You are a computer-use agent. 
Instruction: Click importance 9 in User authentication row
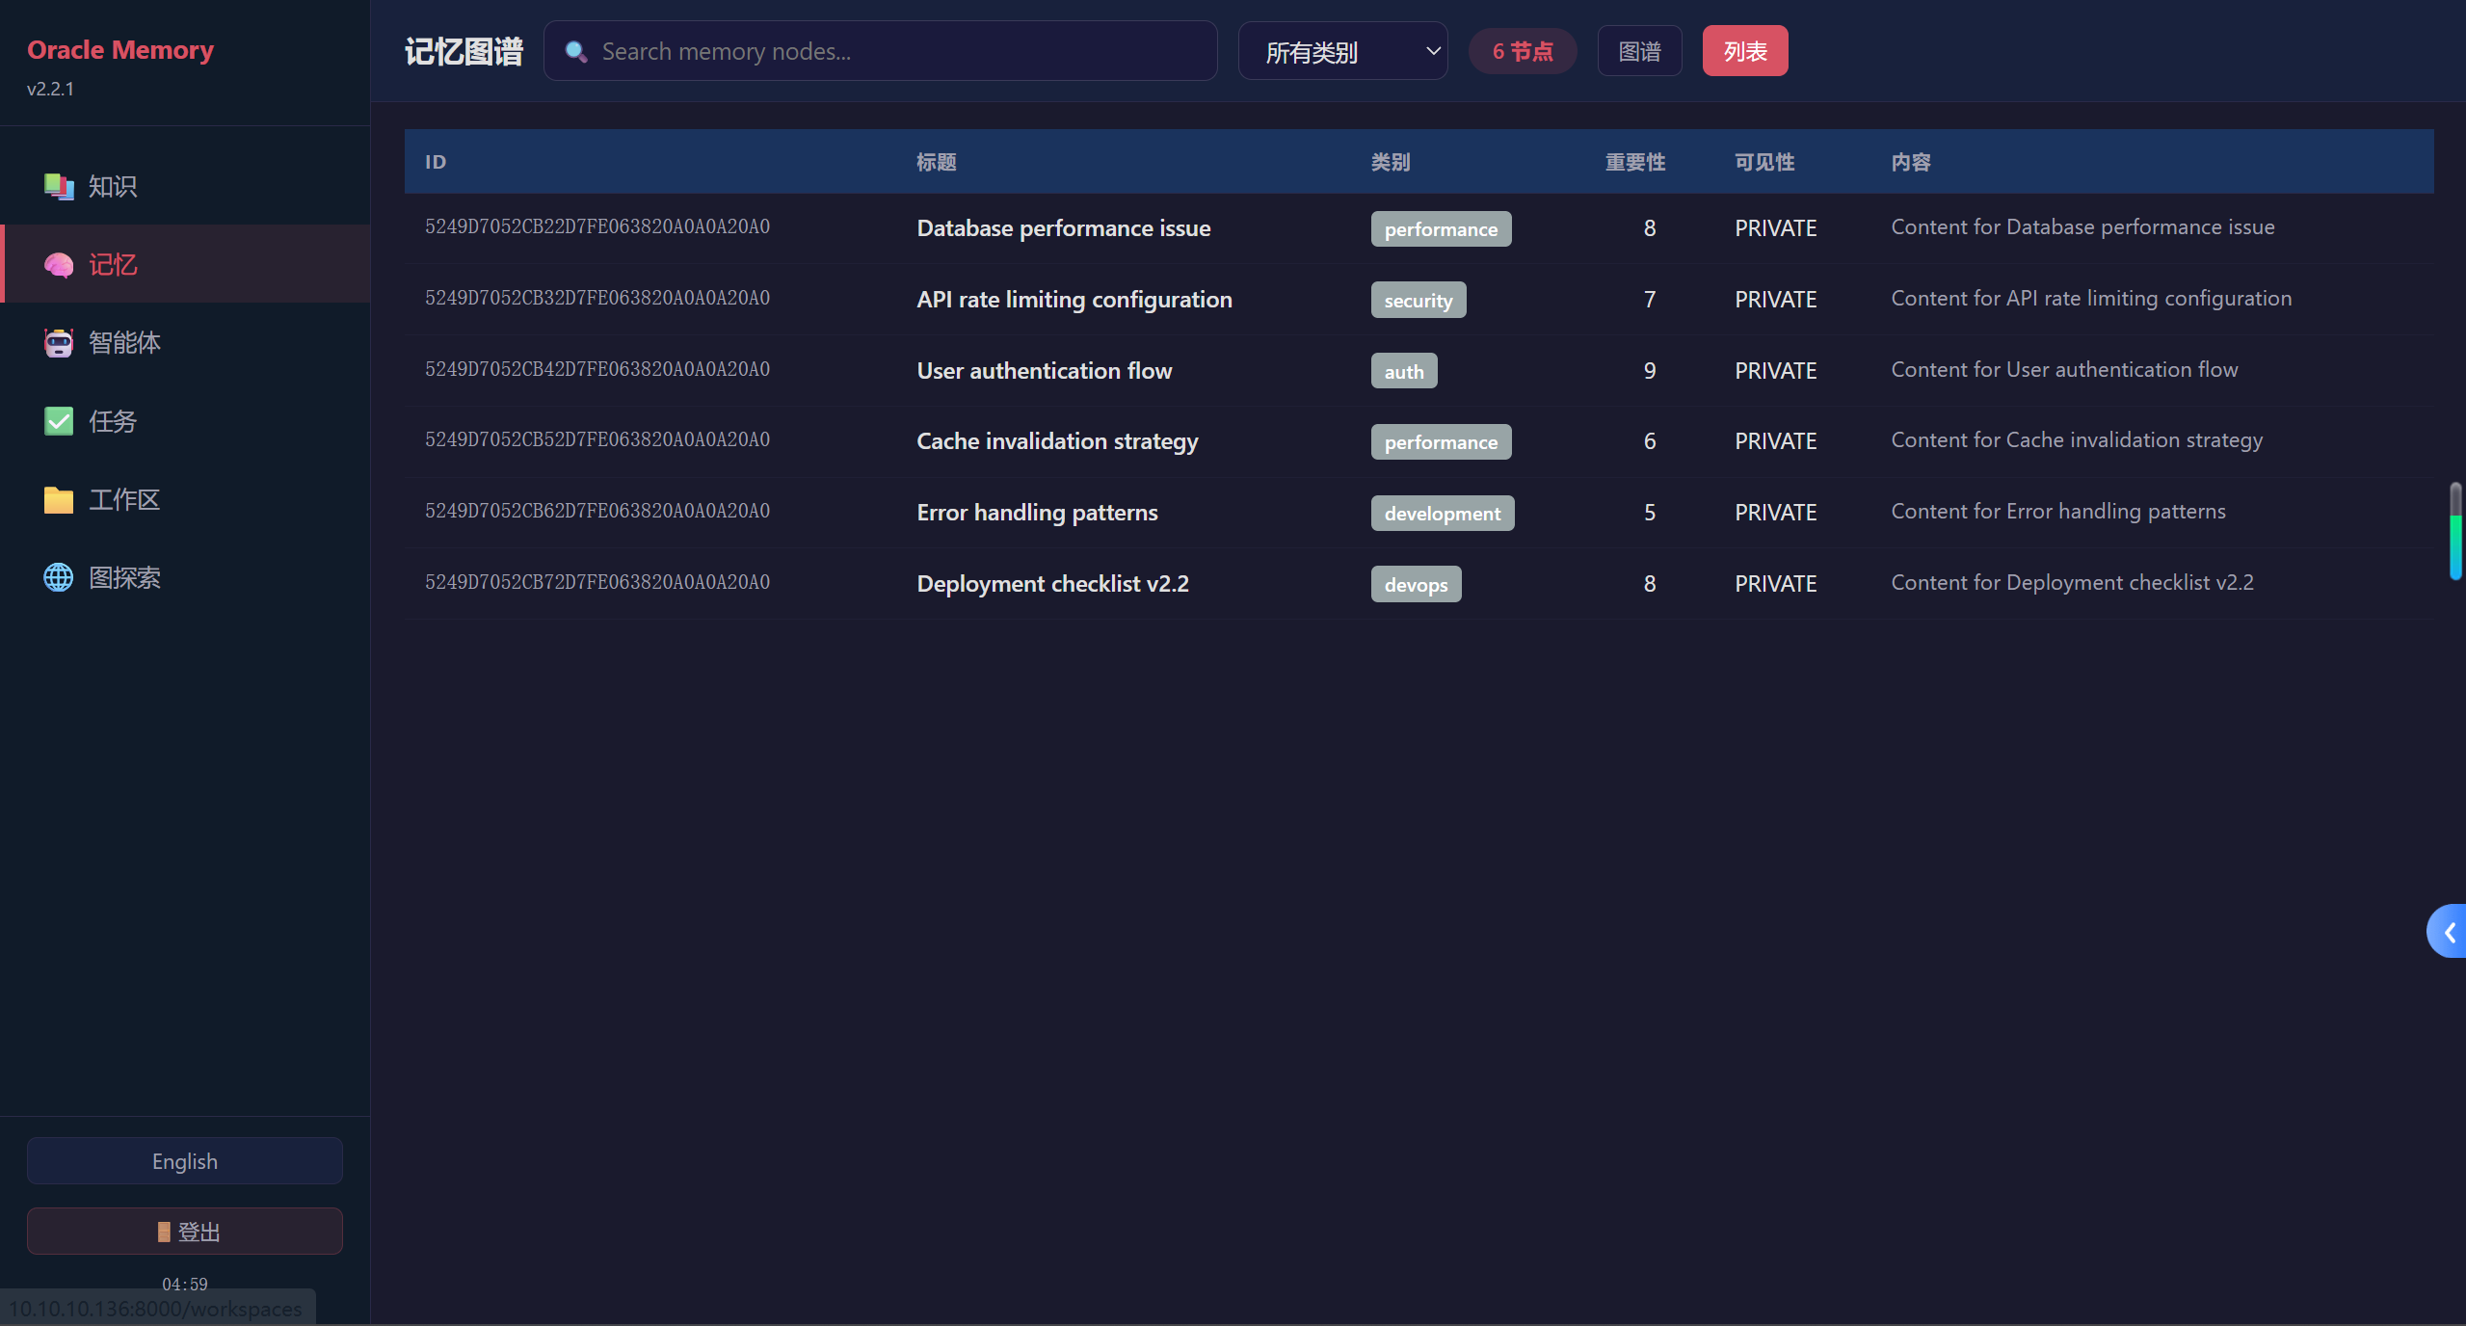point(1650,371)
